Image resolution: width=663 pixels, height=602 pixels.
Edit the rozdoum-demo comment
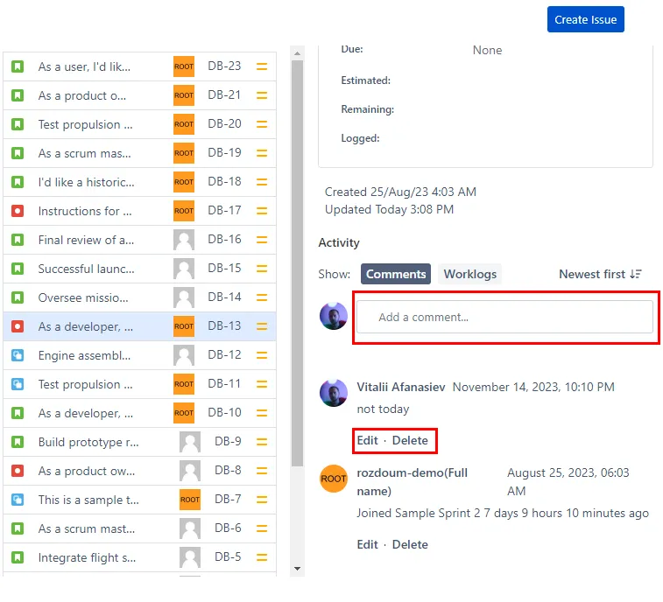pos(368,544)
